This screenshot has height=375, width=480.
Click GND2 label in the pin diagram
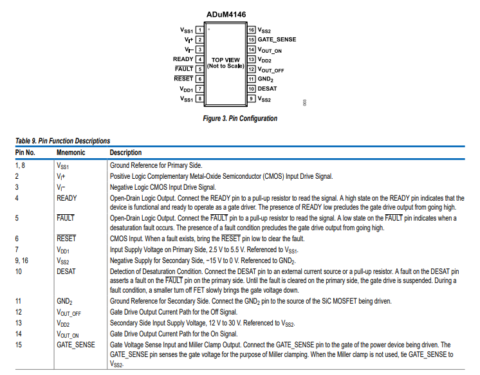[265, 79]
